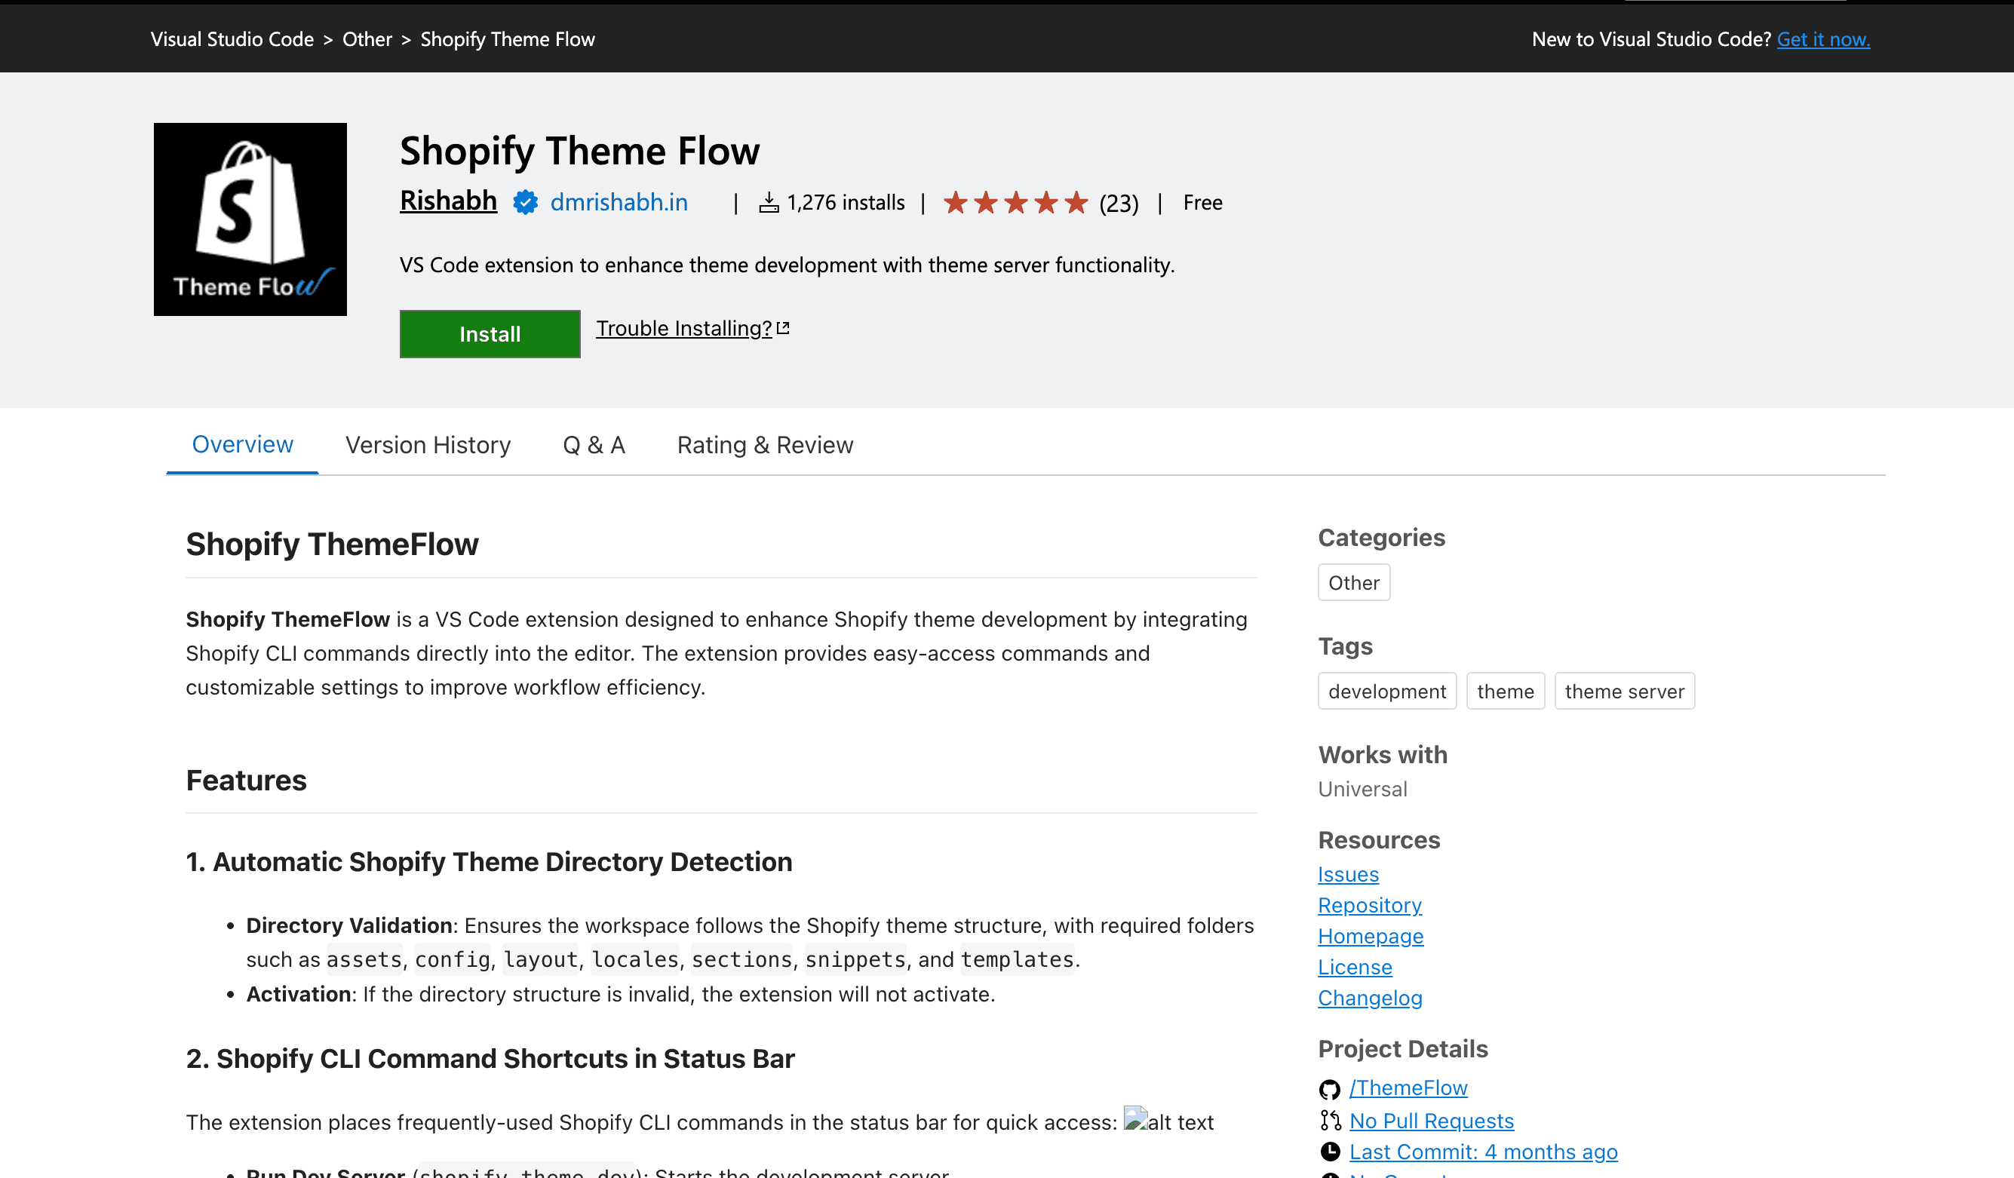Click the Get it now link
2014x1178 pixels.
pyautogui.click(x=1823, y=39)
